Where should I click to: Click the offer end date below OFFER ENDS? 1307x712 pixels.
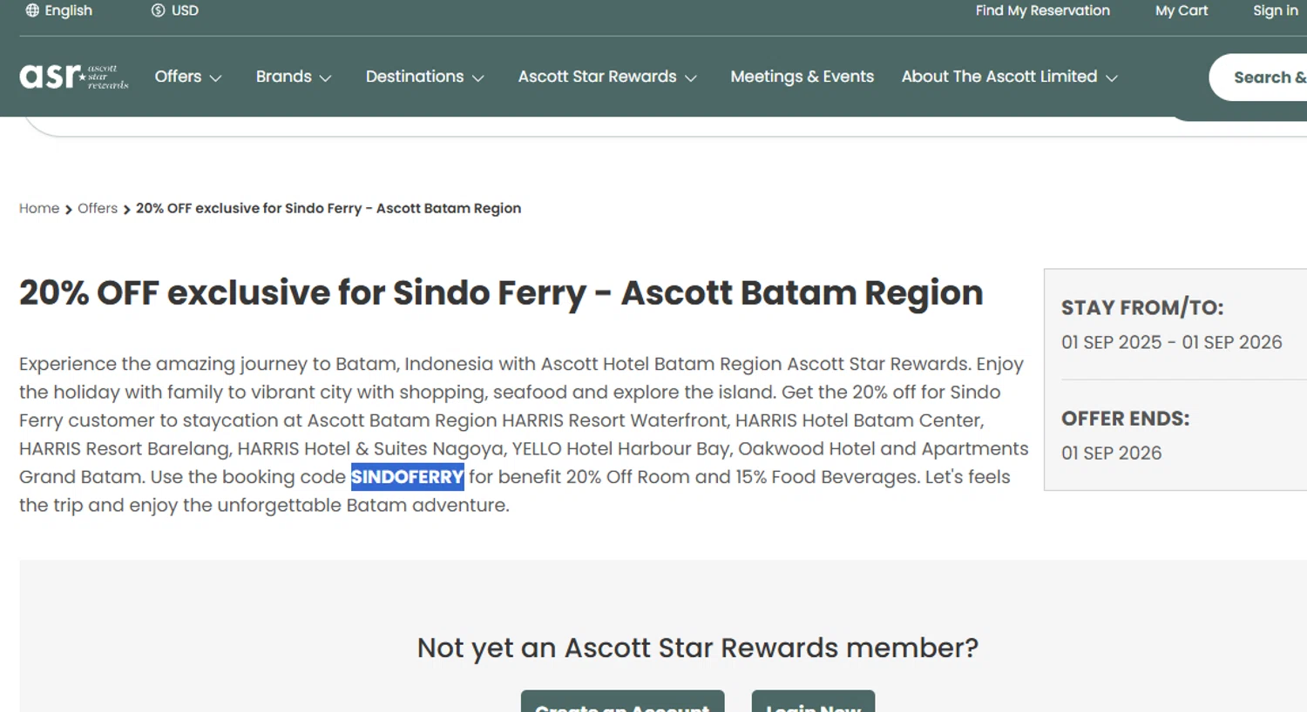click(x=1111, y=453)
